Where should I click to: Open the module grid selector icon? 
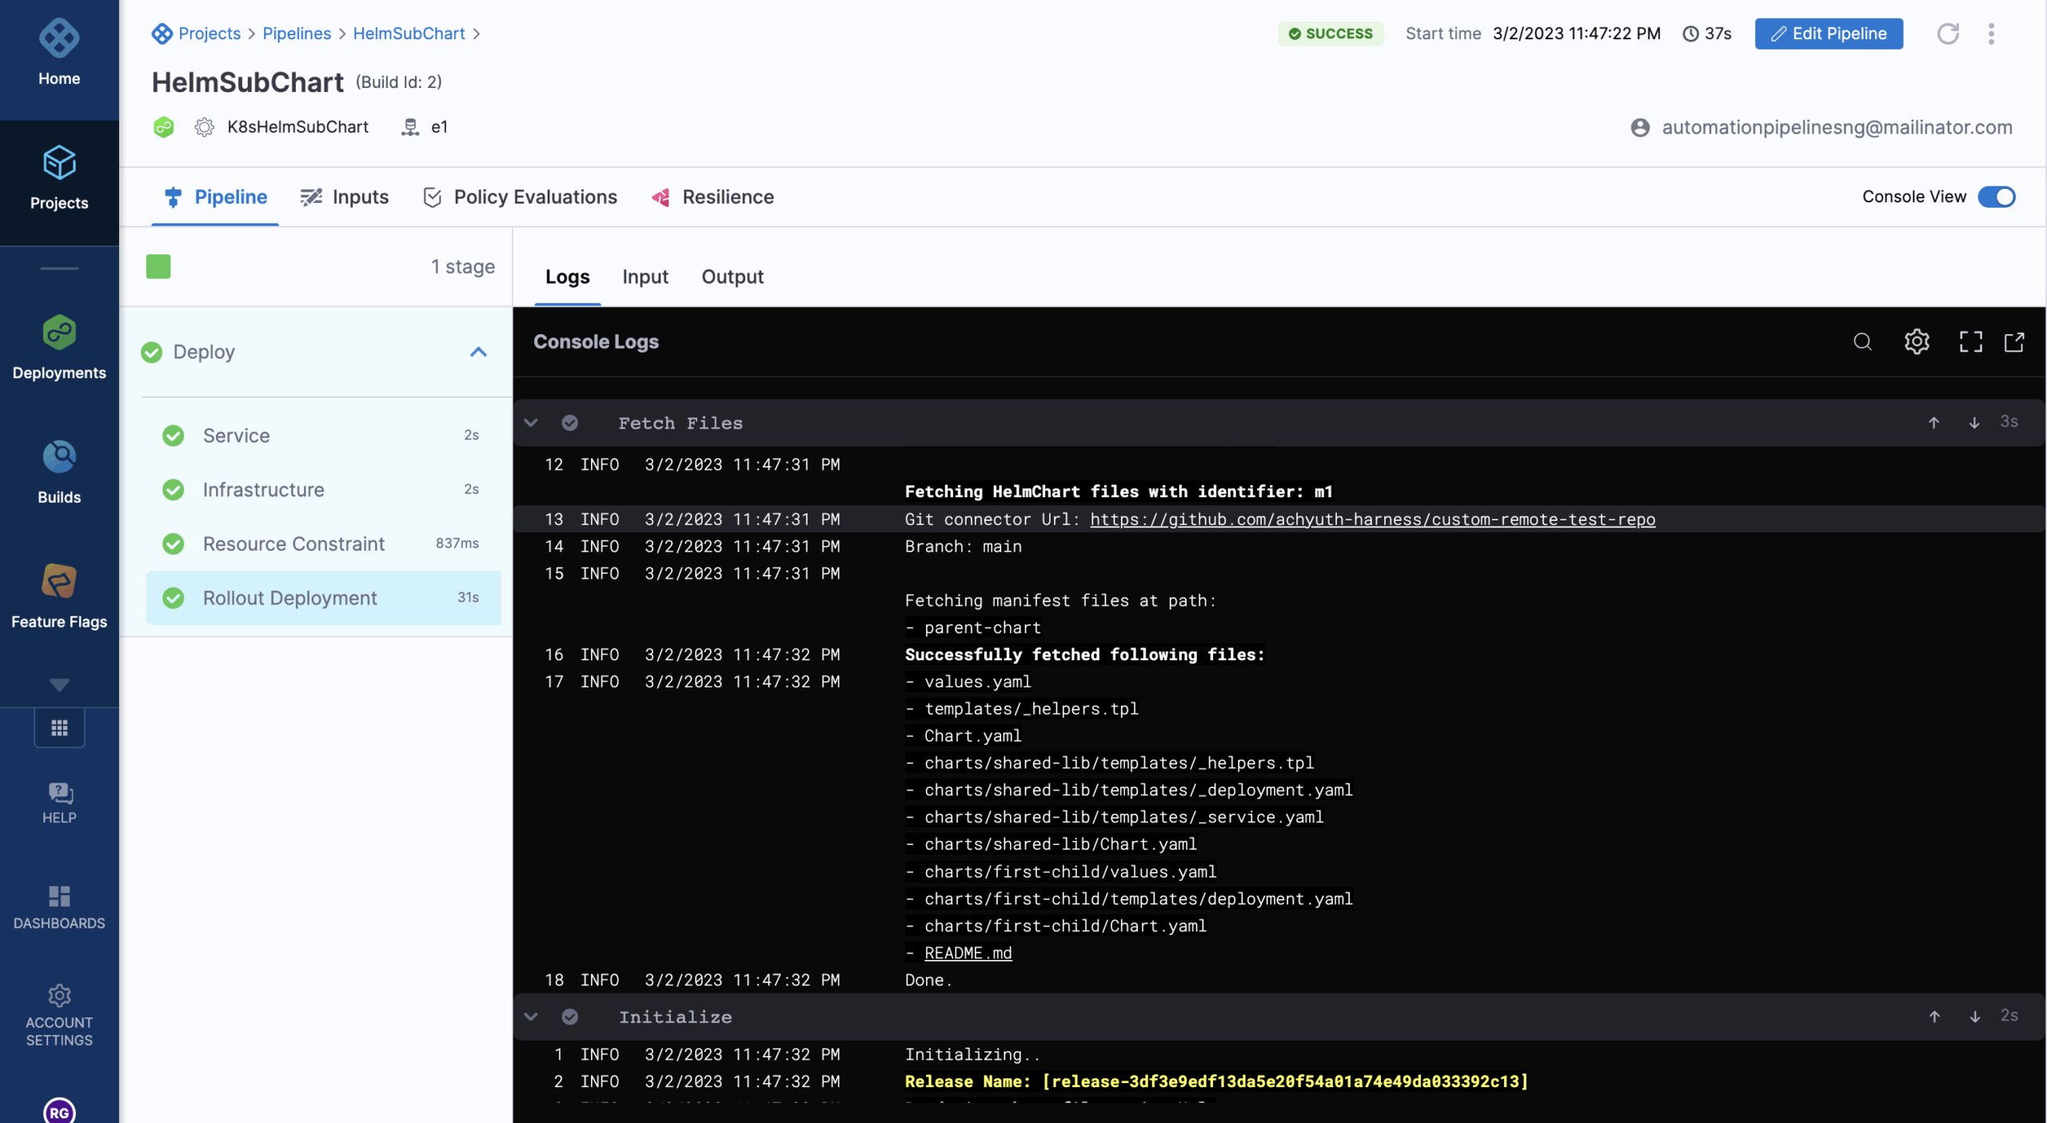(59, 728)
